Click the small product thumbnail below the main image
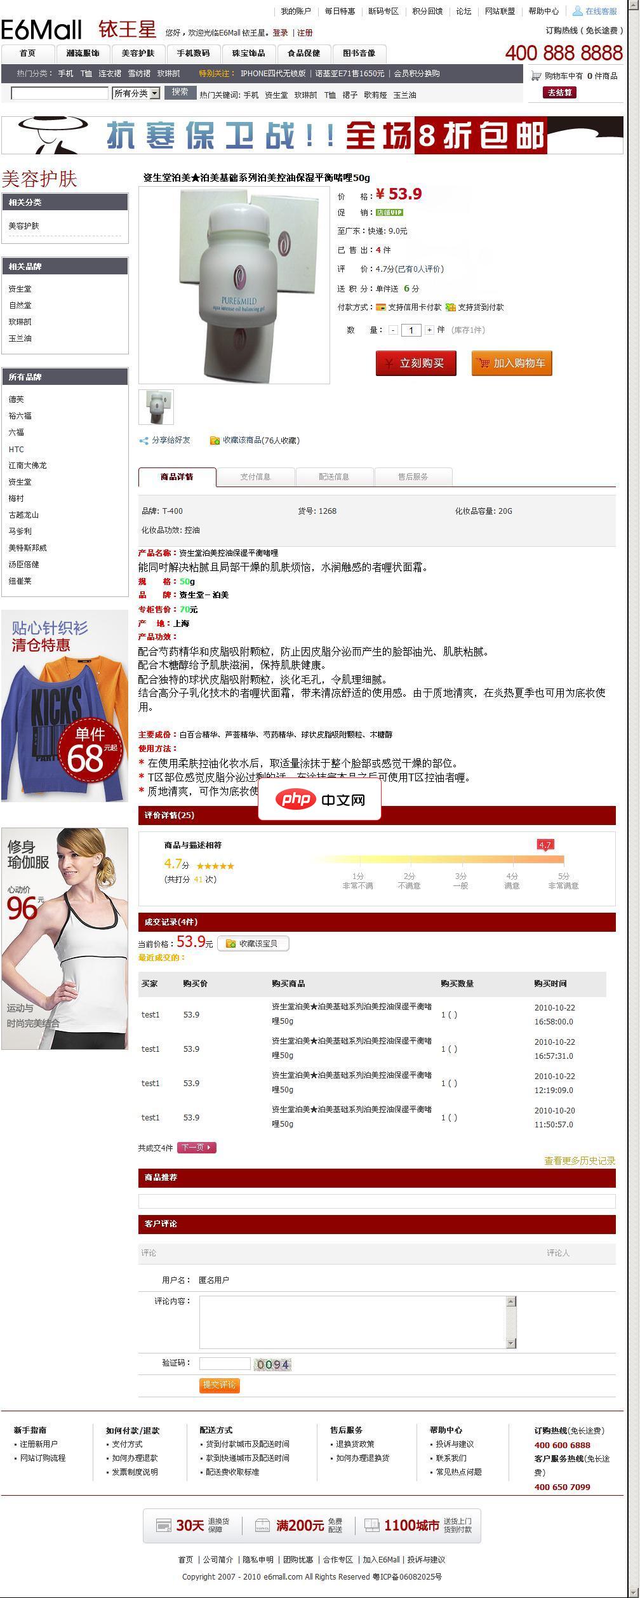640x1598 pixels. [x=156, y=407]
